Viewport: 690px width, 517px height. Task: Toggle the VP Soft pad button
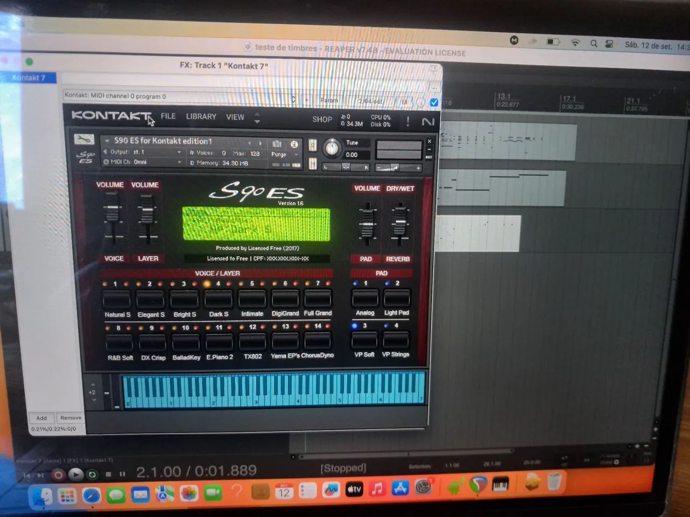click(x=364, y=340)
